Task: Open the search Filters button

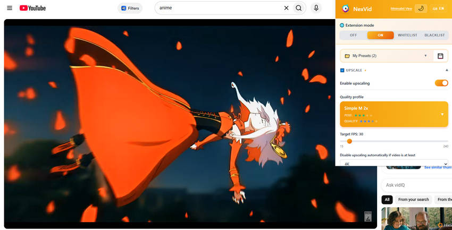Action: pyautogui.click(x=130, y=8)
